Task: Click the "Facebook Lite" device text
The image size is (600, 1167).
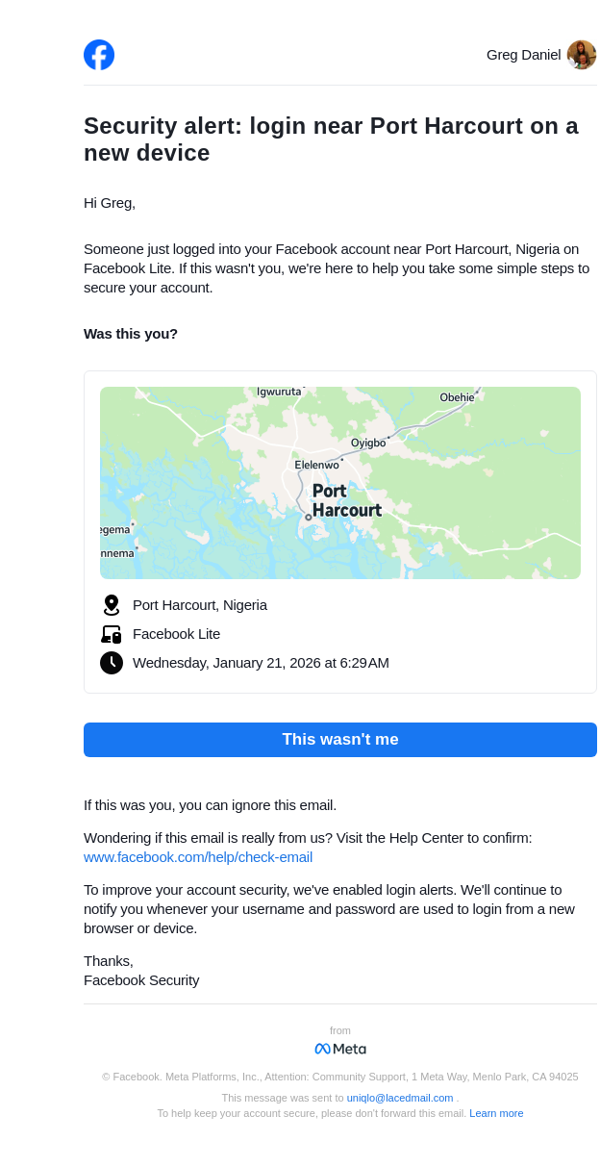Action: pyautogui.click(x=176, y=634)
